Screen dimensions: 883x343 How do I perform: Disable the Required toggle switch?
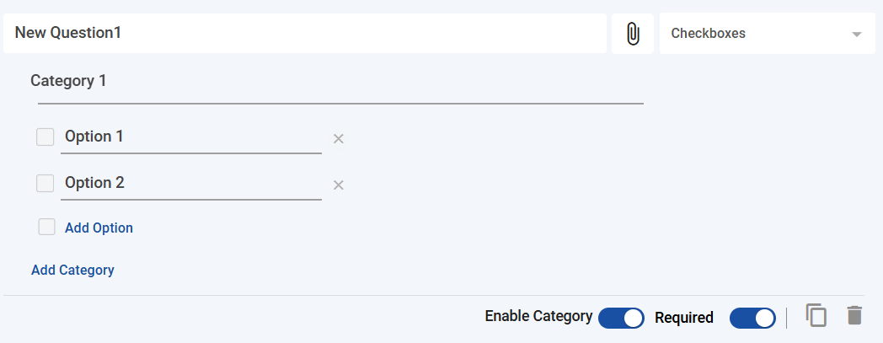tap(752, 318)
